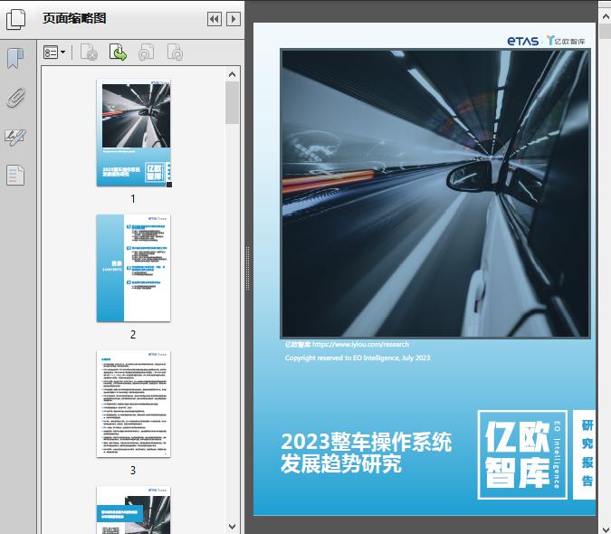This screenshot has width=611, height=534.
Task: Click the title 2023整车操作系统 text
Action: 367,442
